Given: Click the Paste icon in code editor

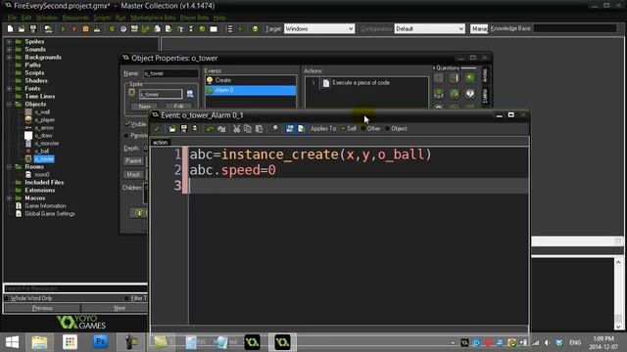Looking at the screenshot, I should click(x=259, y=128).
